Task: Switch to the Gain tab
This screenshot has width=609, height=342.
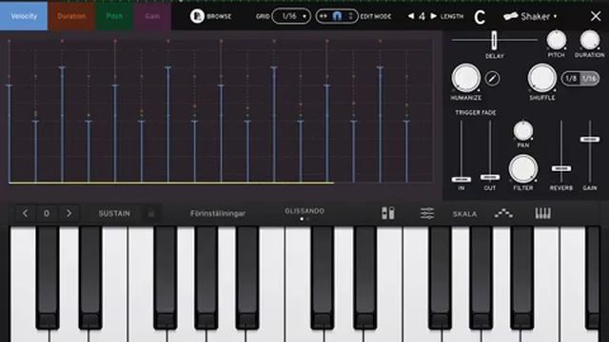Action: tap(152, 16)
